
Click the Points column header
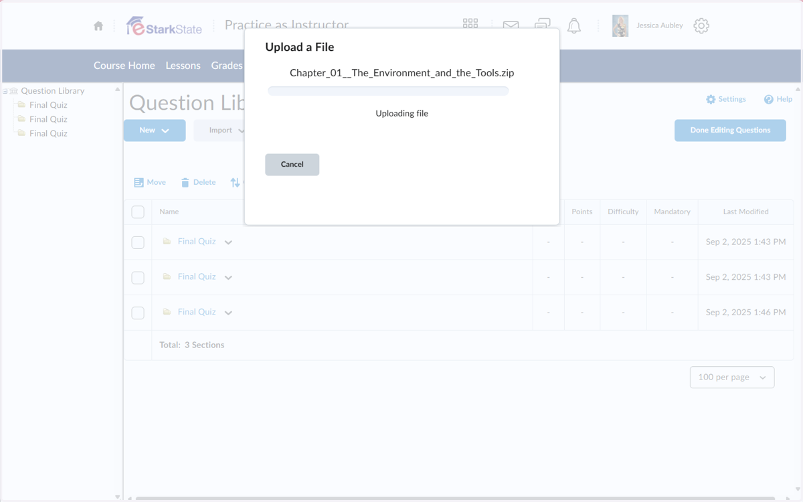pos(582,212)
